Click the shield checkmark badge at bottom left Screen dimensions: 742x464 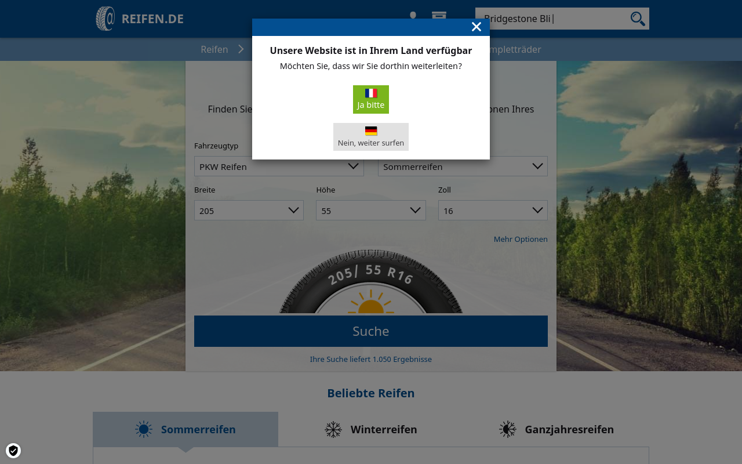pos(13,450)
